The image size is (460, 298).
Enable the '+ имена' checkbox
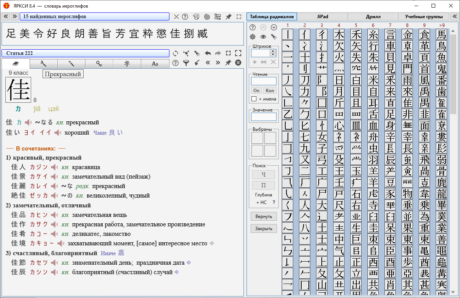(254, 99)
